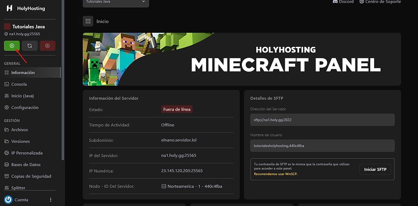
Task: Click the IP Personalizada globe icon
Action: (x=7, y=153)
